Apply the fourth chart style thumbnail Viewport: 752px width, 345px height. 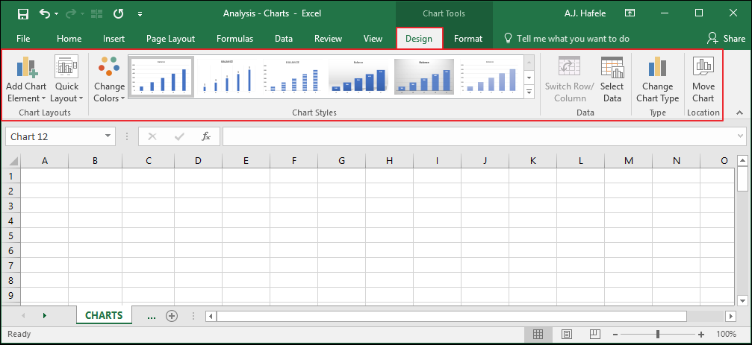358,77
